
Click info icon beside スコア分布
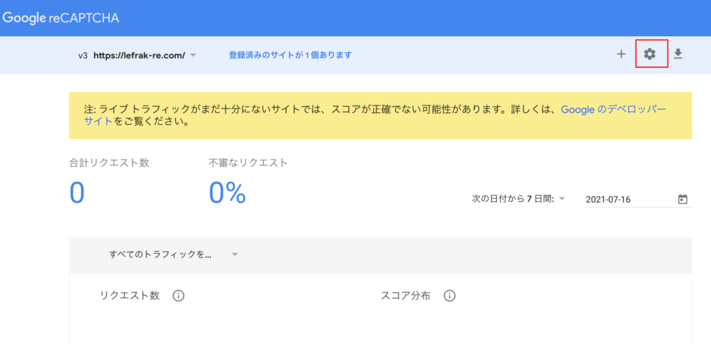[x=449, y=296]
